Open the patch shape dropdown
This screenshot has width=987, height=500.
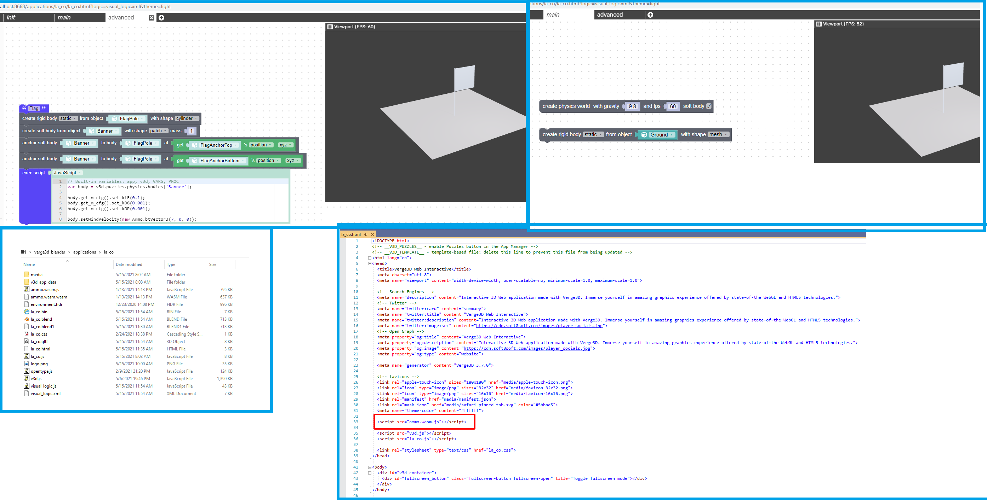coord(158,130)
